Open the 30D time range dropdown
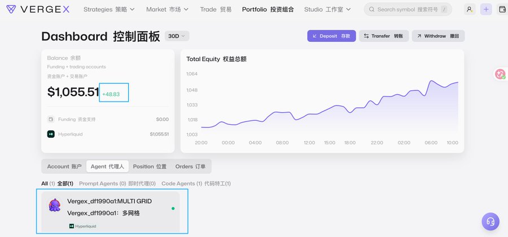Viewport: 508px width, 237px height. [177, 36]
